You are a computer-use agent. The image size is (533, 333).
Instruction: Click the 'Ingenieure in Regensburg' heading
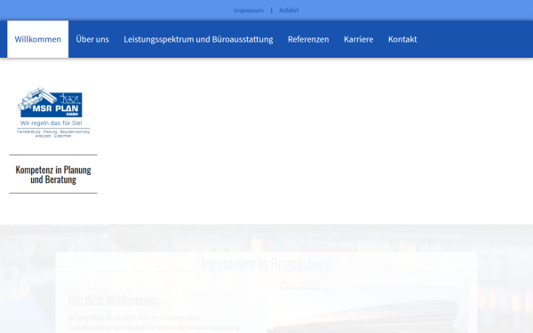point(266,264)
